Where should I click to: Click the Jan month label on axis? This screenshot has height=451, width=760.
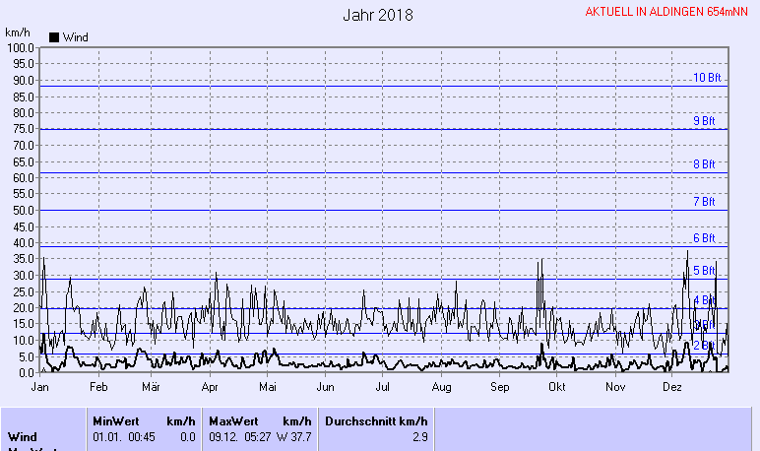coord(40,389)
